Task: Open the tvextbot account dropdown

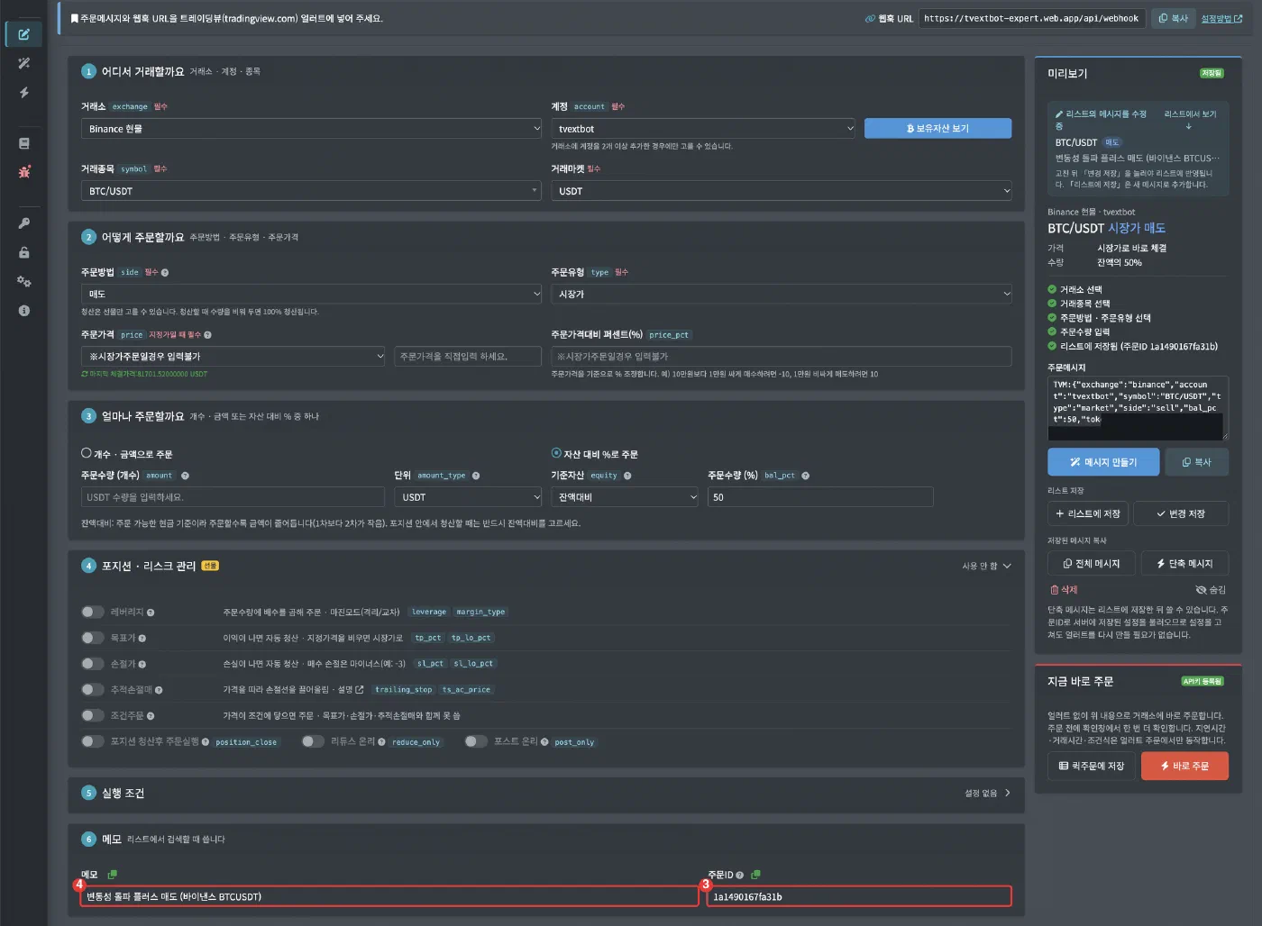Action: pos(703,129)
